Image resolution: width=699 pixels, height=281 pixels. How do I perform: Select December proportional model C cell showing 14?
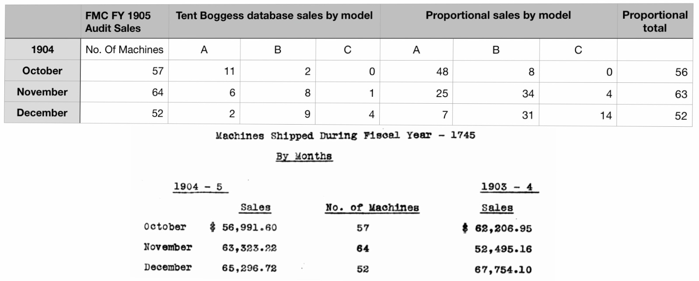pyautogui.click(x=606, y=115)
